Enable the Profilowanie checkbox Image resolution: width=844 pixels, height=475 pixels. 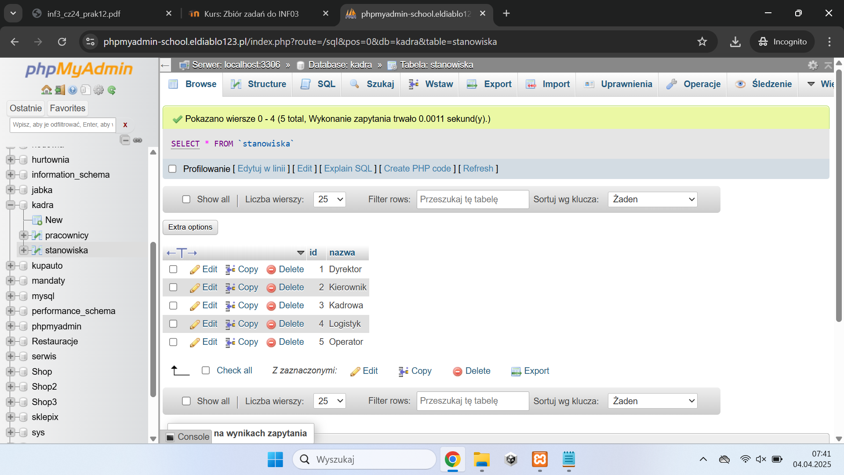click(x=172, y=169)
